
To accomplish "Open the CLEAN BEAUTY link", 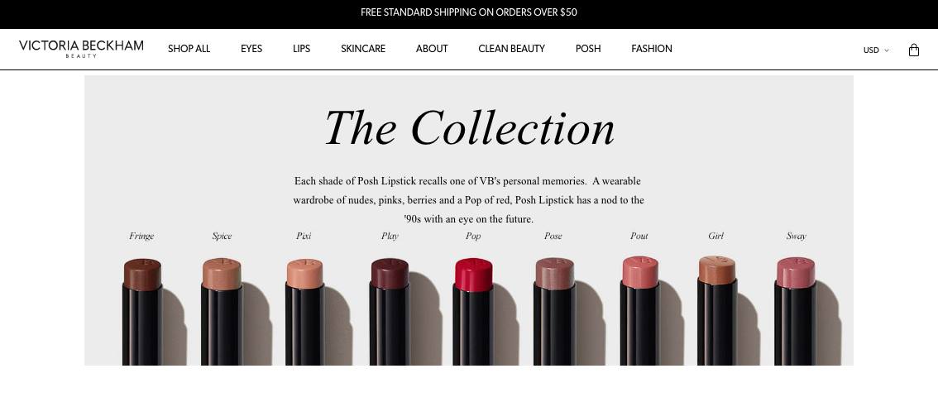I will (x=511, y=49).
